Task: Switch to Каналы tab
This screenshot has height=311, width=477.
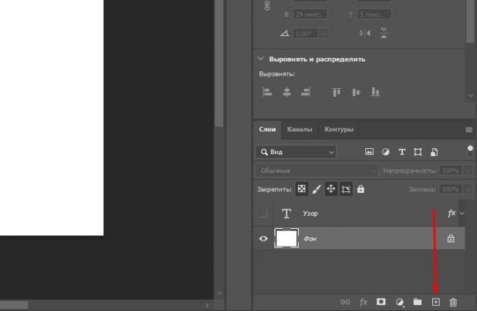Action: (299, 130)
